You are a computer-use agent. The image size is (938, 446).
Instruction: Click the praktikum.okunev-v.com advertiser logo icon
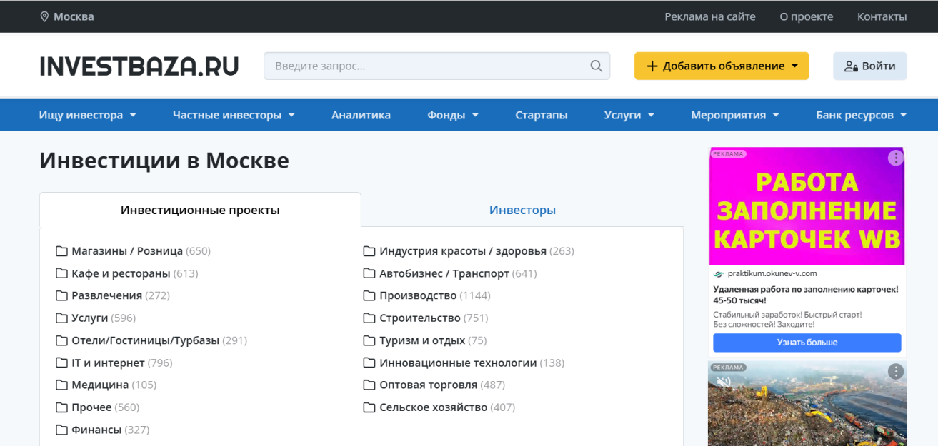click(718, 273)
